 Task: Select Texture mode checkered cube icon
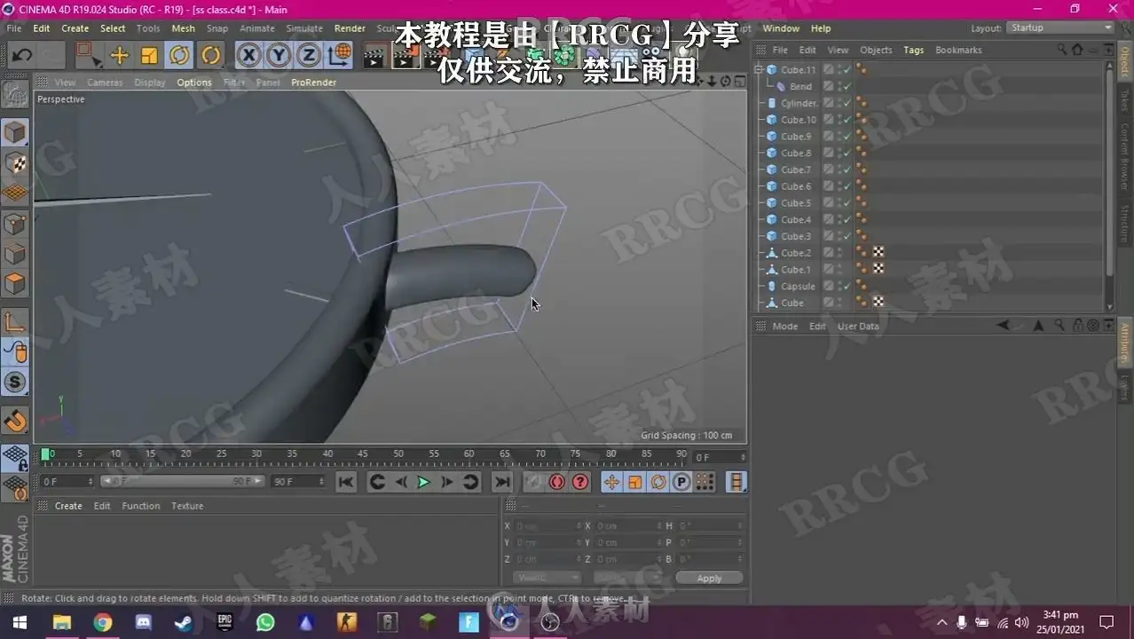point(15,163)
